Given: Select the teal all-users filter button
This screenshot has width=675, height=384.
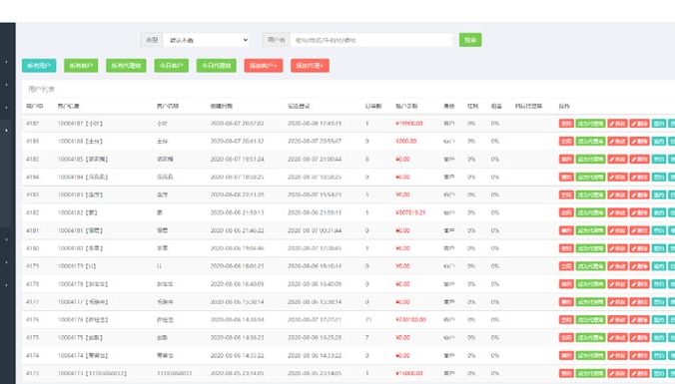Looking at the screenshot, I should [39, 66].
